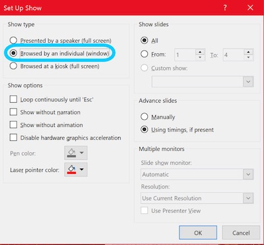Image resolution: width=264 pixels, height=245 pixels.
Task: Increase the To slide number
Action: [x=249, y=52]
